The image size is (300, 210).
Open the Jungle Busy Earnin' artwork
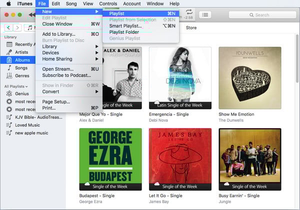[250, 159]
